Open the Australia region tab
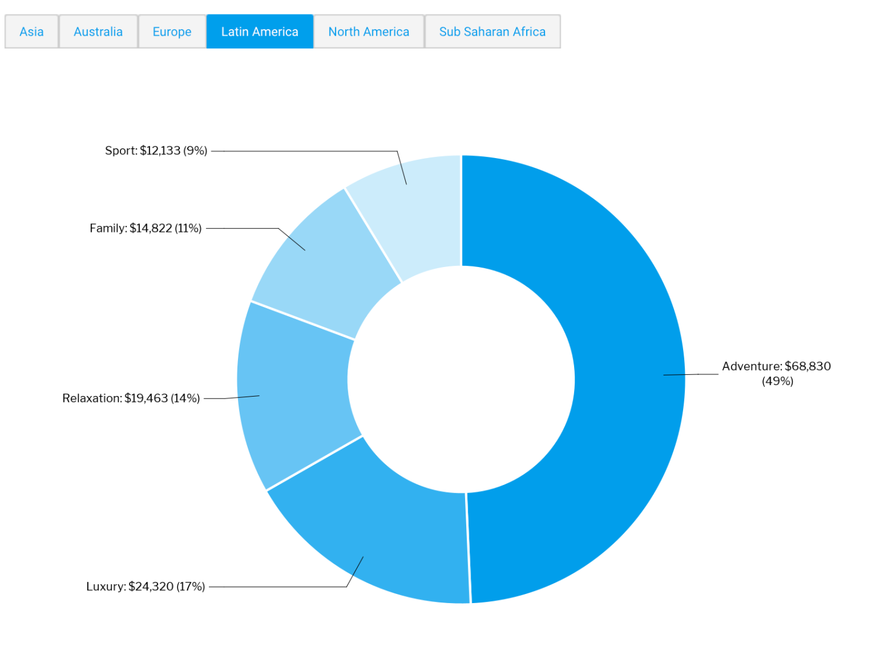Screen dimensions: 872x663 pos(98,31)
